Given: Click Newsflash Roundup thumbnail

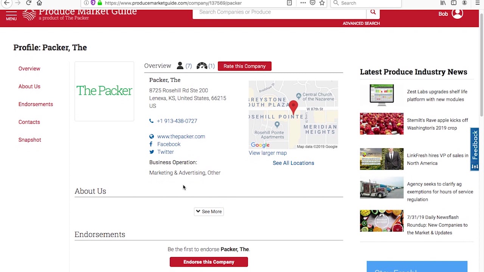Looking at the screenshot, I should [382, 221].
